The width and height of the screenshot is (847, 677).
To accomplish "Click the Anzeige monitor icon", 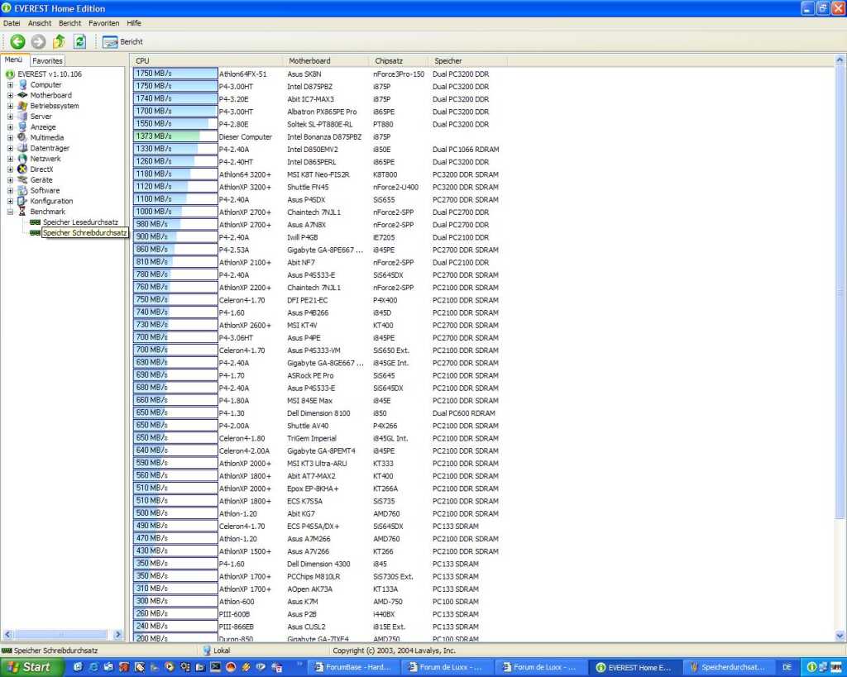I will [22, 126].
